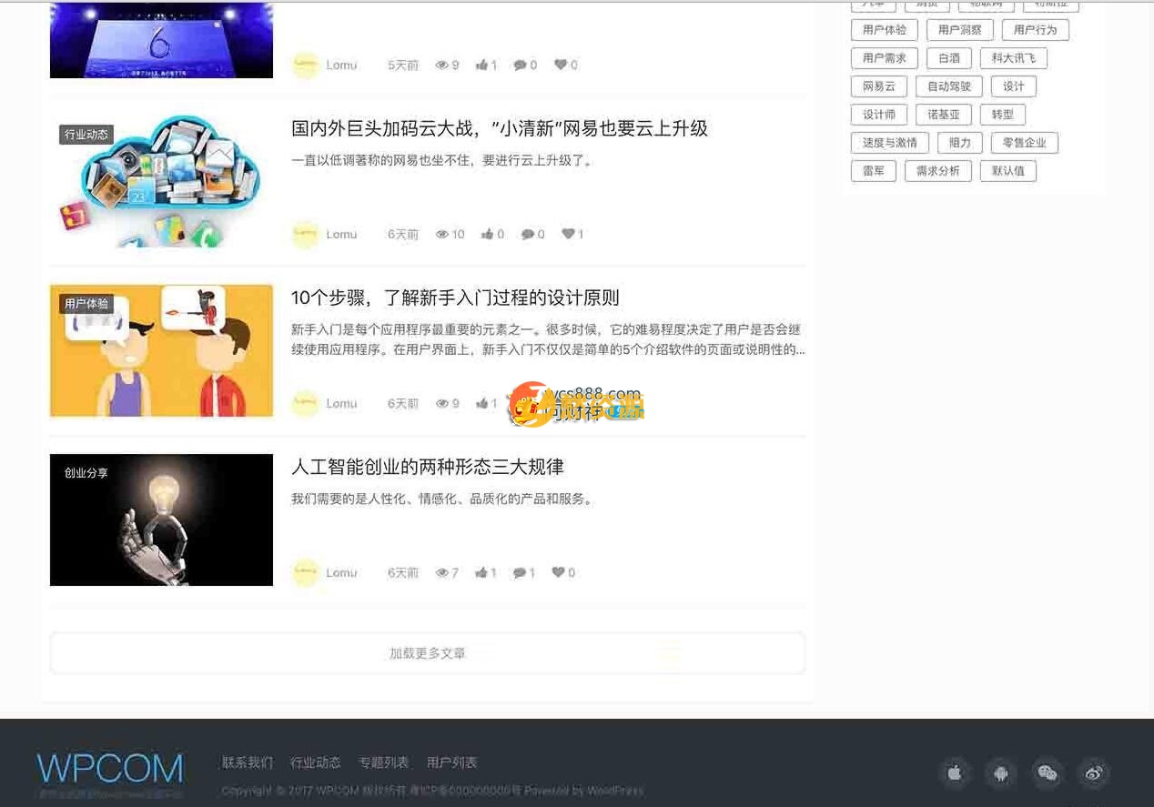Open the WeChat sharing icon in footer

[x=1048, y=772]
